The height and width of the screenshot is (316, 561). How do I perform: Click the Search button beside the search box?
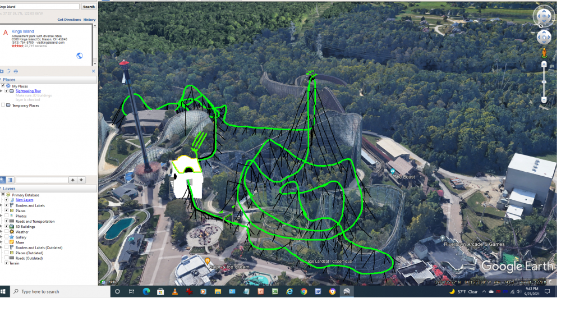[x=89, y=6]
